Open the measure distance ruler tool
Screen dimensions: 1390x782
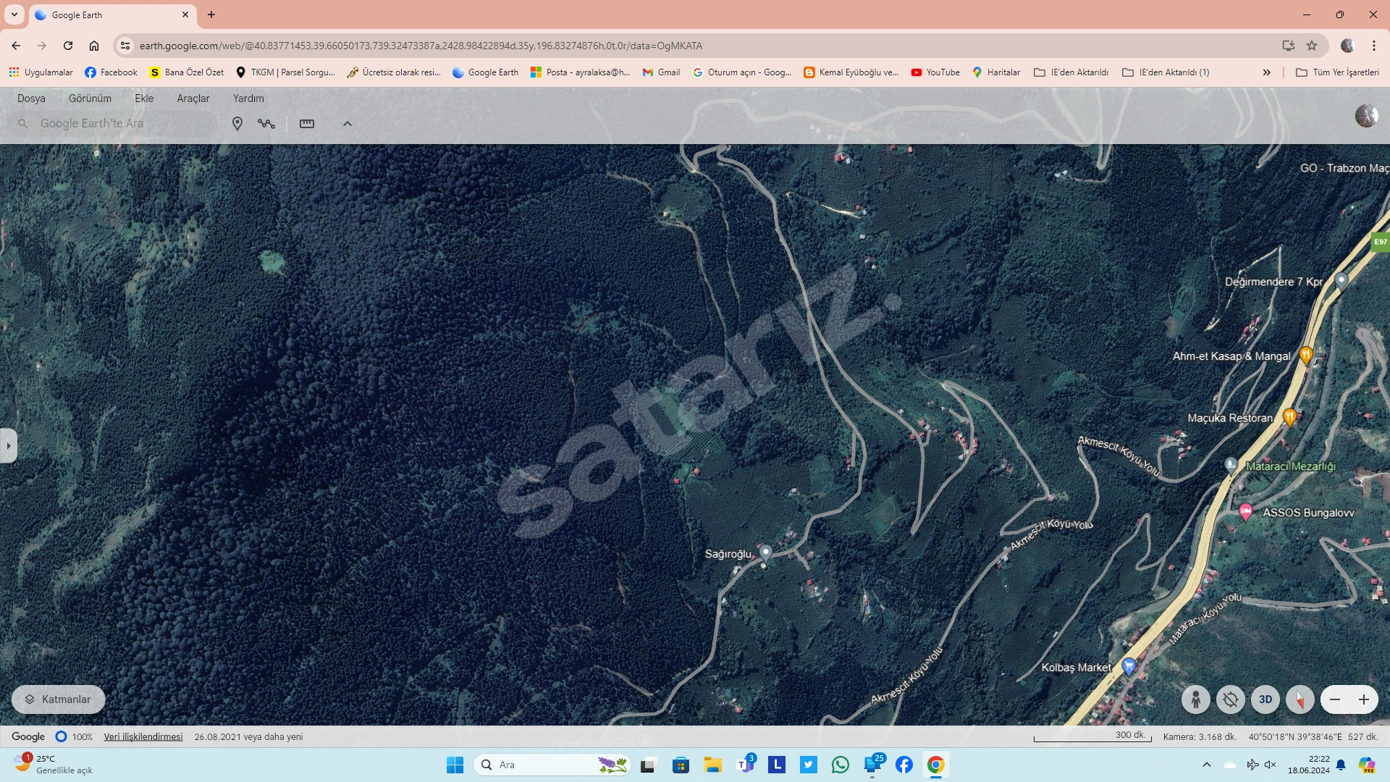click(x=307, y=124)
